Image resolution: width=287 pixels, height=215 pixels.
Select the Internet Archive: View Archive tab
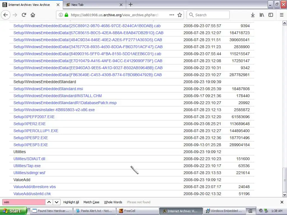pyautogui.click(x=31, y=4)
